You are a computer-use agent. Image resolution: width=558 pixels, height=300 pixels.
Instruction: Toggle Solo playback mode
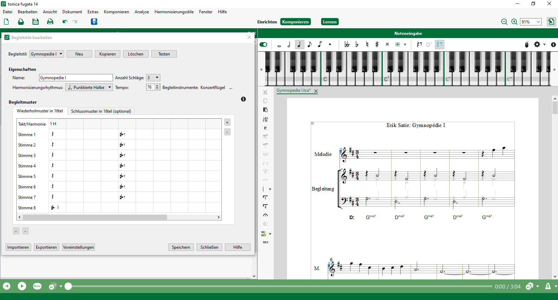(37, 286)
